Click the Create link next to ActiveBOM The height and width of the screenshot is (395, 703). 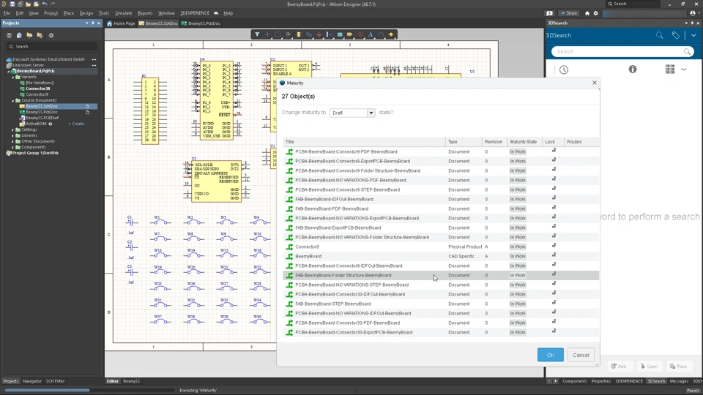click(77, 124)
